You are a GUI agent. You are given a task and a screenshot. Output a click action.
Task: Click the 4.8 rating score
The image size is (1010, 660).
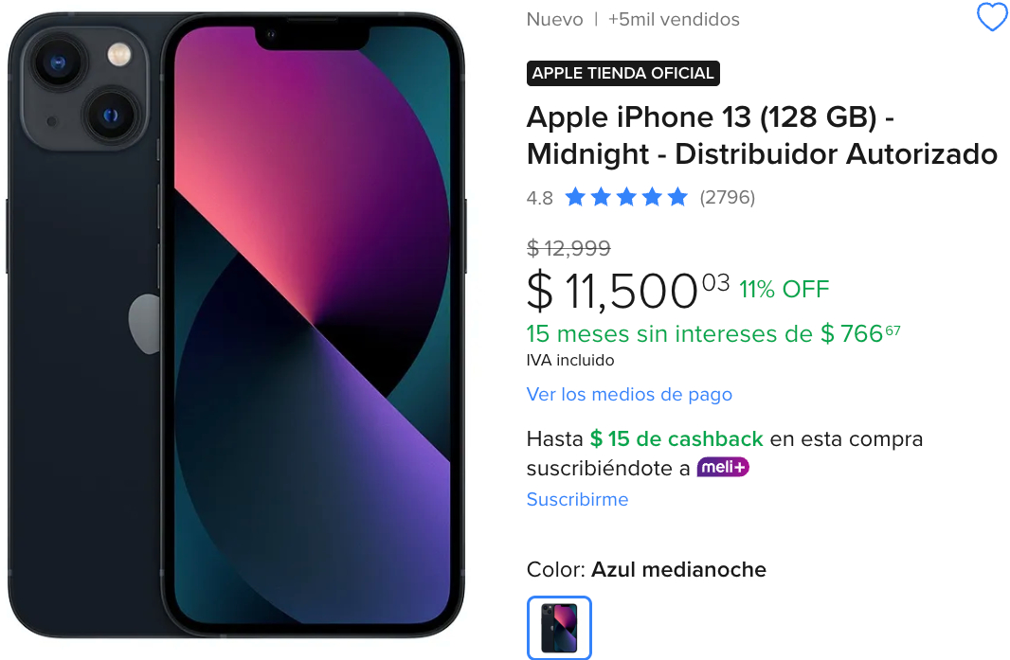[540, 198]
